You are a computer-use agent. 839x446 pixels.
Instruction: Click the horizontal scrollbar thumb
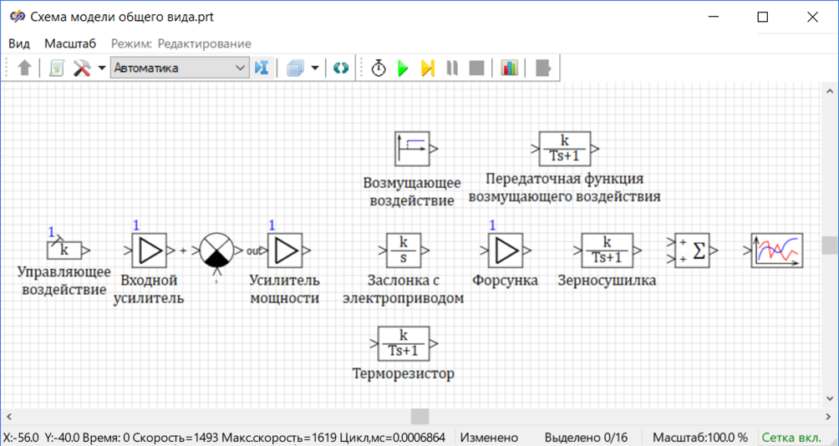(x=419, y=416)
